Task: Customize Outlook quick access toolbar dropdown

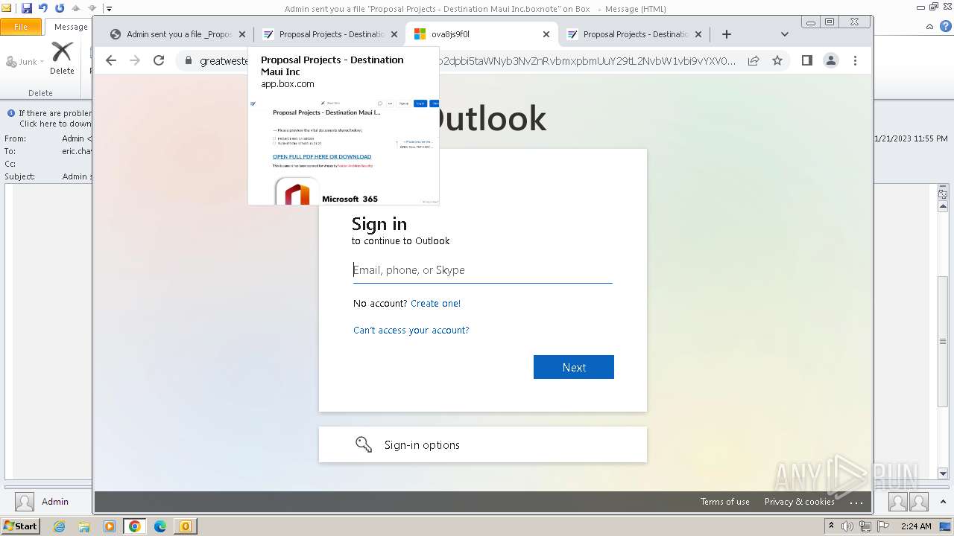Action: pos(109,9)
